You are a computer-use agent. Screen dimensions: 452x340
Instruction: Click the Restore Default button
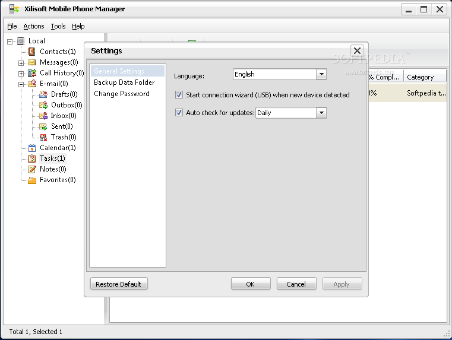pos(119,284)
